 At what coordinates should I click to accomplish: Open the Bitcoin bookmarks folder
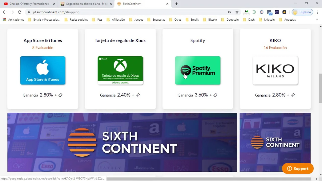[x=210, y=20]
